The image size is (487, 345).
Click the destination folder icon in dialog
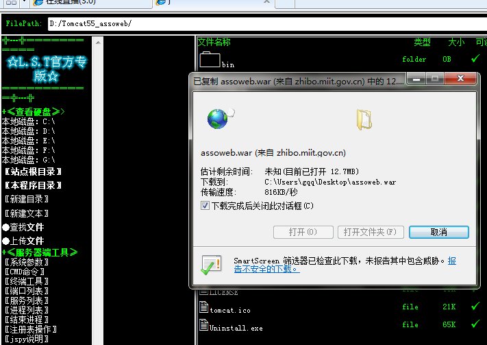(364, 119)
